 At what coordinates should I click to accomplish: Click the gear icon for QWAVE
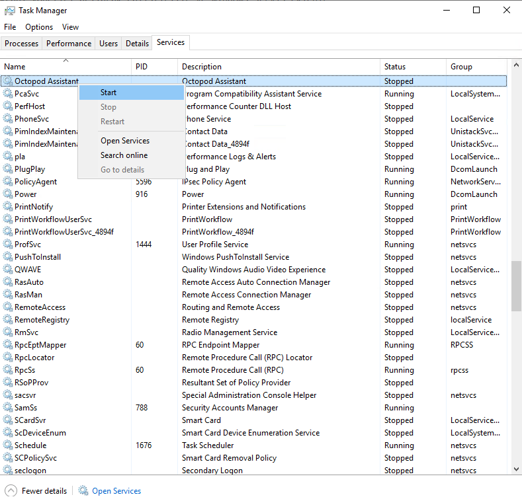[x=8, y=270]
